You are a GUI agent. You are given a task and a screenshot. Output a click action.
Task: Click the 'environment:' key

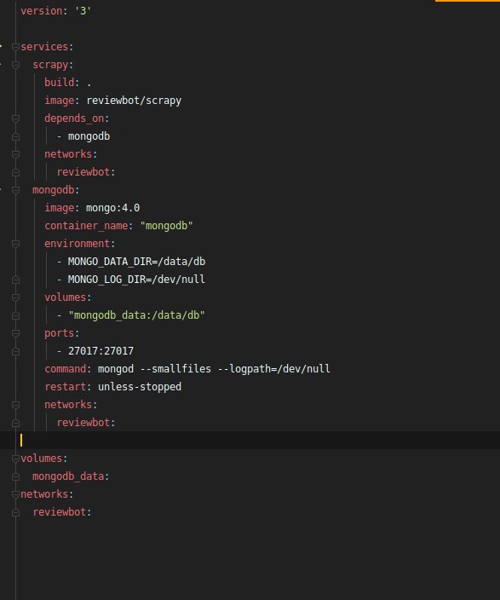coord(79,244)
